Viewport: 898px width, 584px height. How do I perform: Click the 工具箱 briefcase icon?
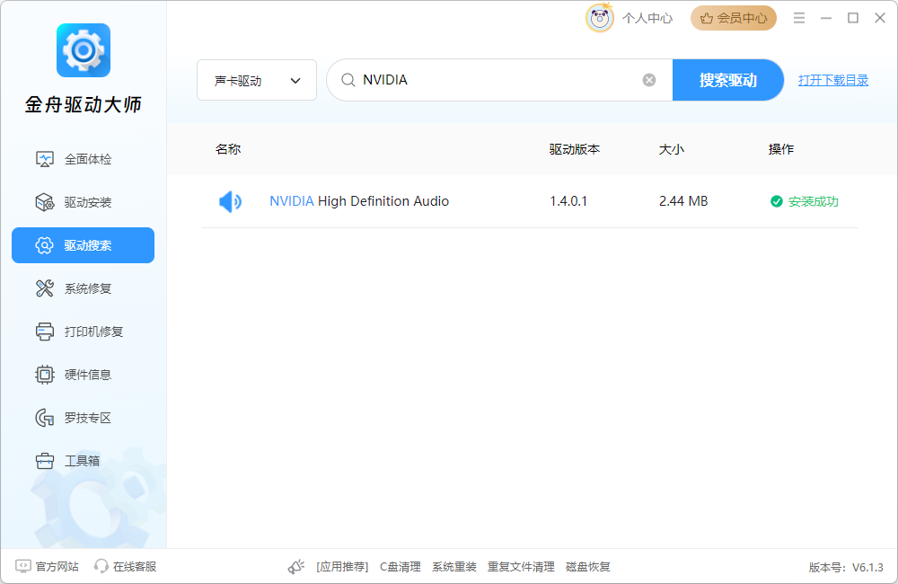click(x=45, y=461)
